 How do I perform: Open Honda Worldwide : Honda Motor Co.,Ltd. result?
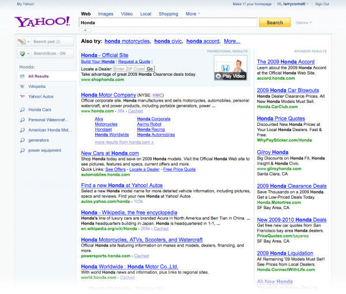coord(130,267)
